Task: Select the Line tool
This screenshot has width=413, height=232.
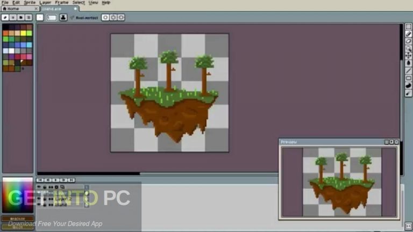Action: [x=408, y=71]
